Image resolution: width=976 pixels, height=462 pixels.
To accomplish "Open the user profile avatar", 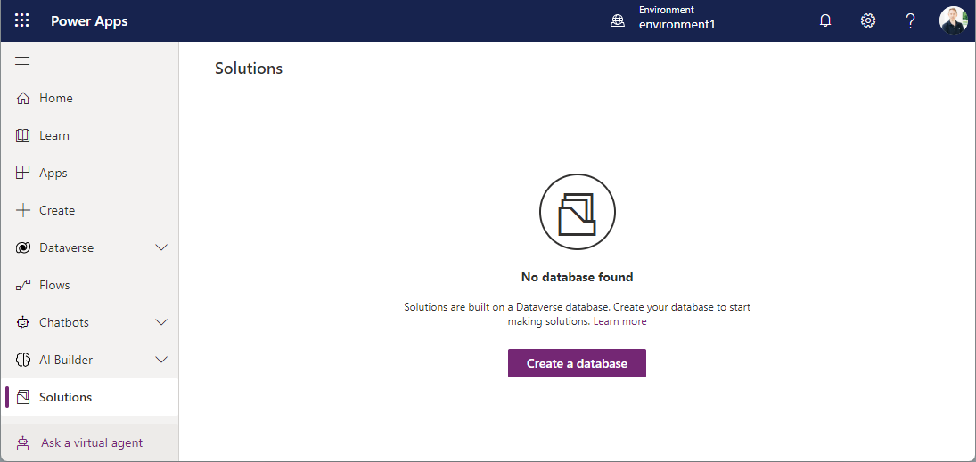I will [954, 20].
